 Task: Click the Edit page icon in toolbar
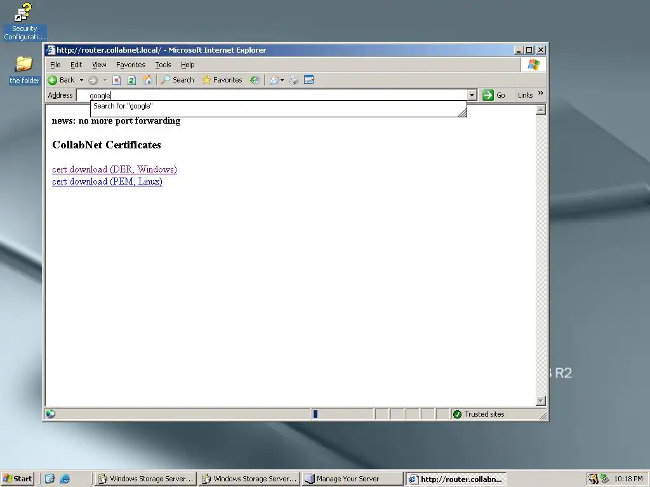click(309, 79)
